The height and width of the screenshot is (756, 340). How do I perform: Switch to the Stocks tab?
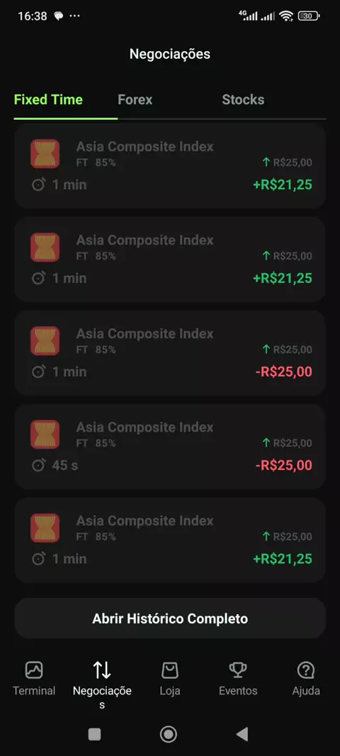[243, 100]
